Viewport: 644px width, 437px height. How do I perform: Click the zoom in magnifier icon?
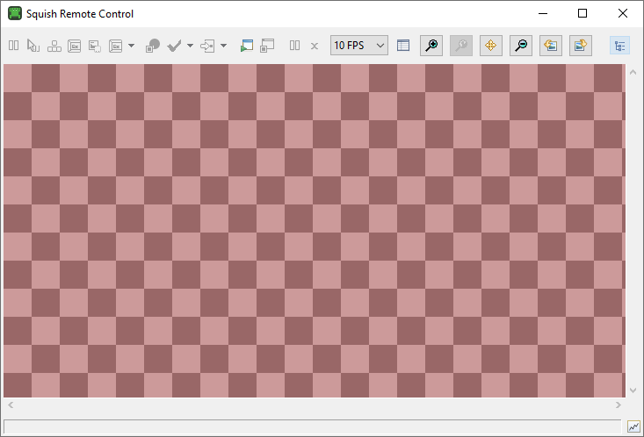[x=431, y=46]
